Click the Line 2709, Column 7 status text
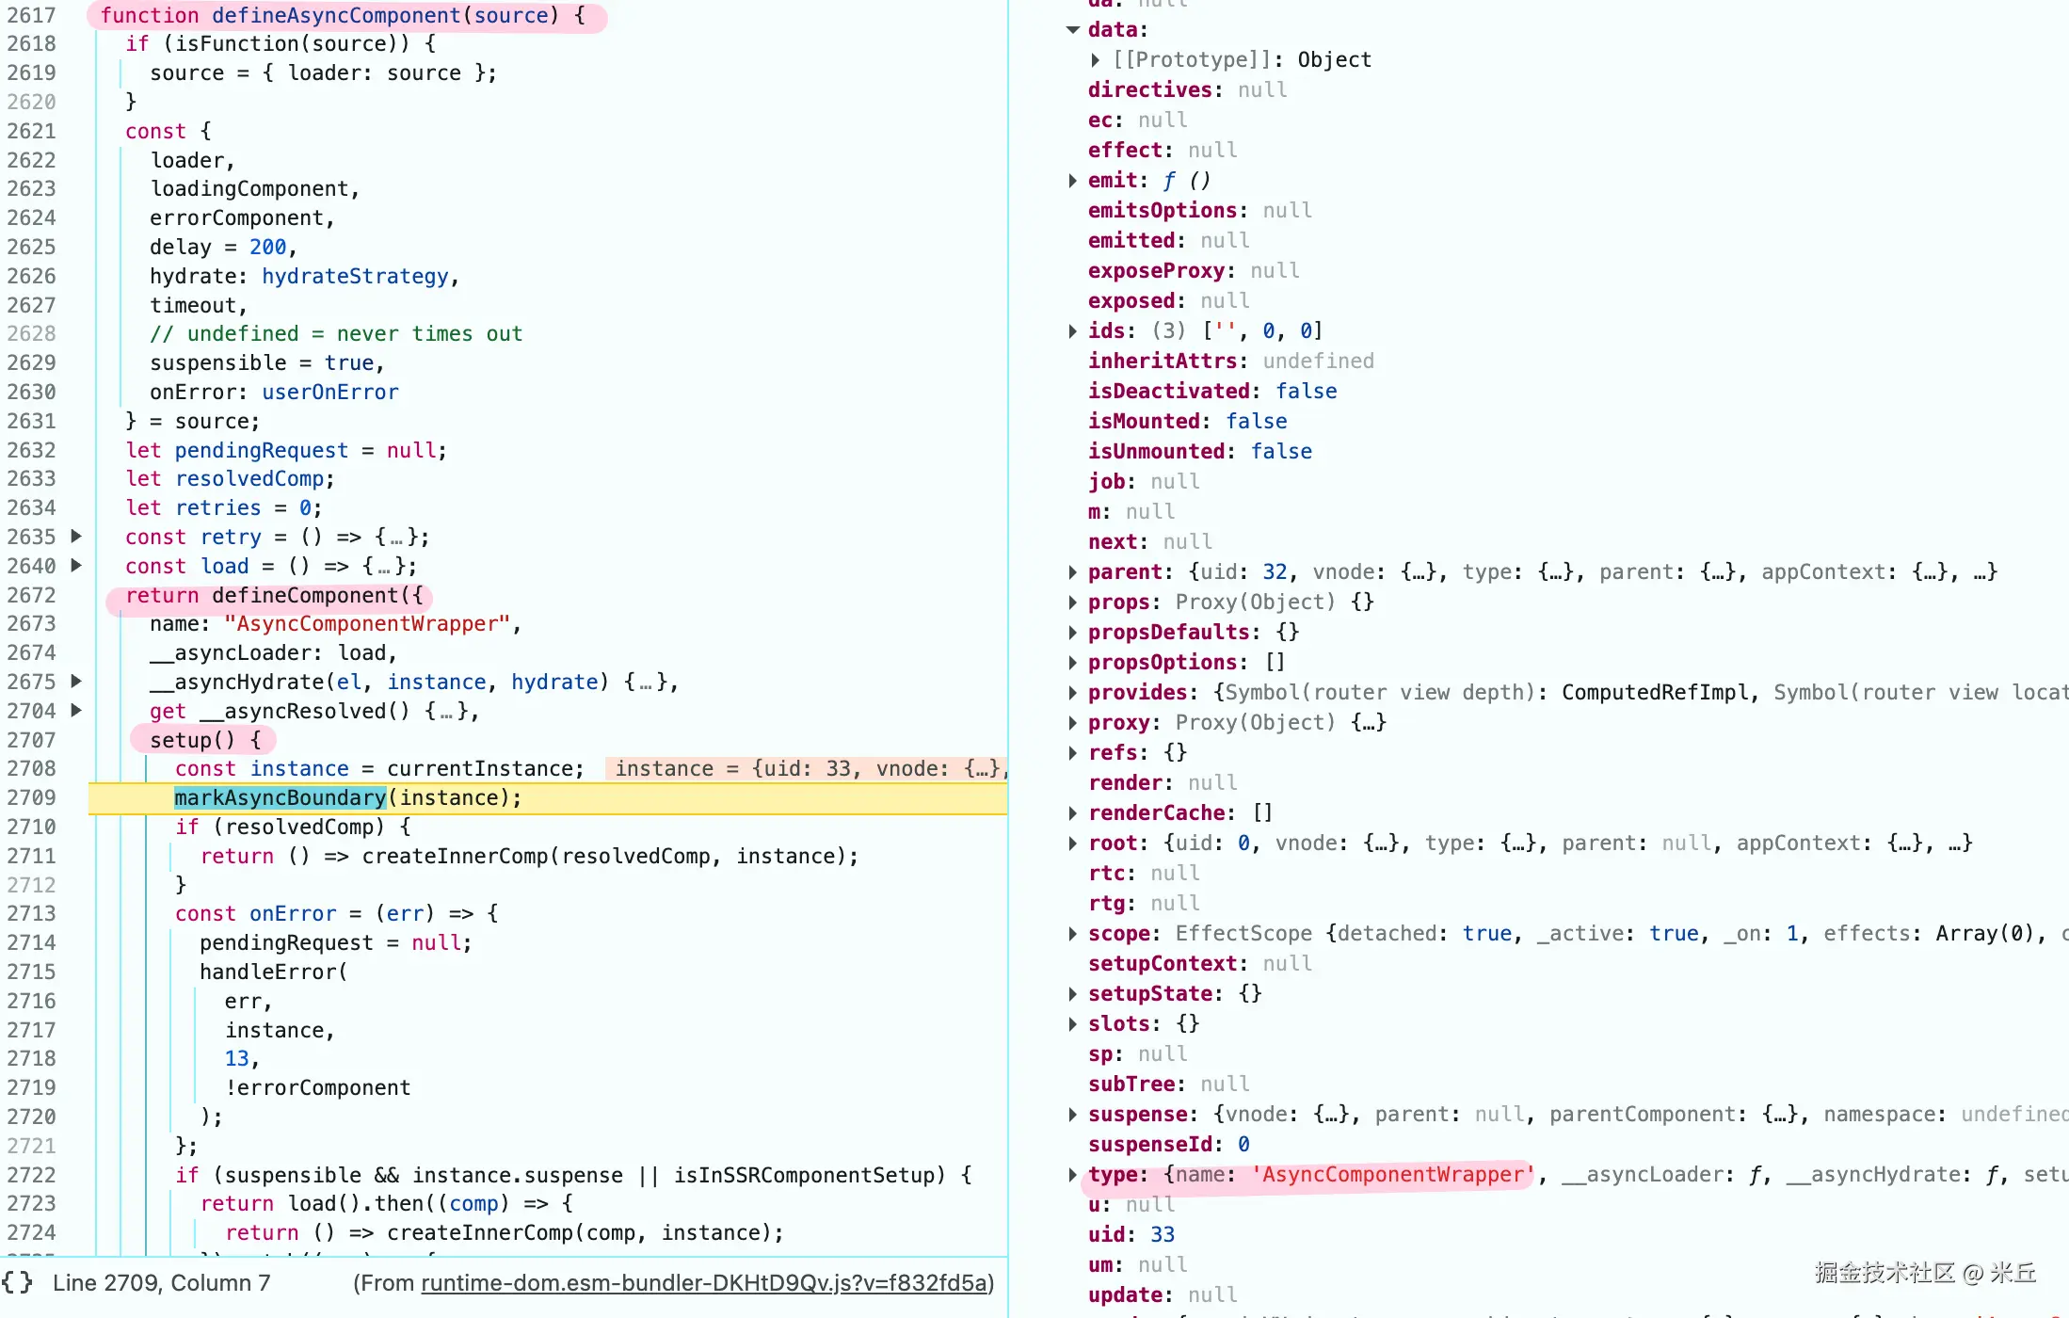Viewport: 2069px width, 1318px height. [161, 1282]
